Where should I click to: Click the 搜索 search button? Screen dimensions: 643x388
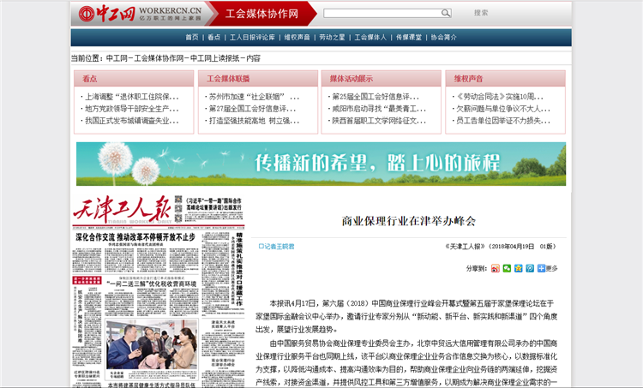(x=481, y=13)
